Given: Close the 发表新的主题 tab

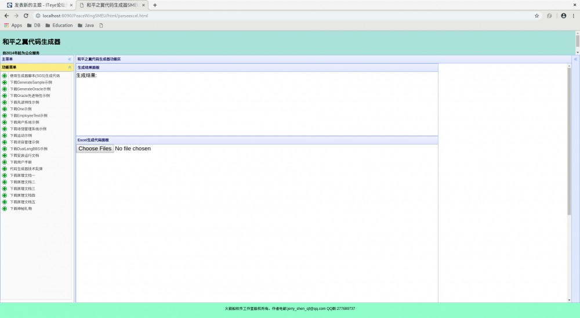Looking at the screenshot, I should point(71,5).
